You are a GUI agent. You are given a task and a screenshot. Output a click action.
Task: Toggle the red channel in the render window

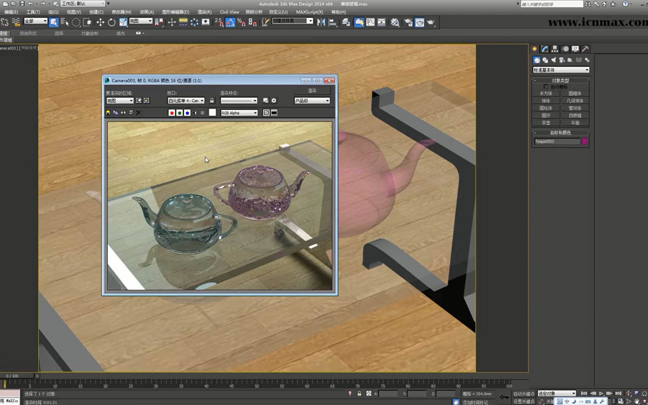[171, 112]
